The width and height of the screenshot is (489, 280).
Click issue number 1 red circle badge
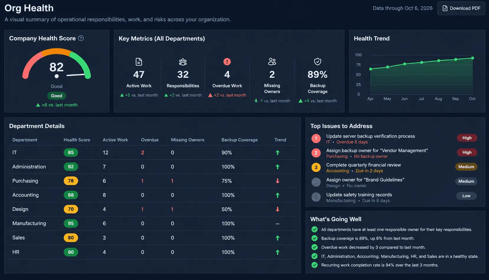(316, 138)
